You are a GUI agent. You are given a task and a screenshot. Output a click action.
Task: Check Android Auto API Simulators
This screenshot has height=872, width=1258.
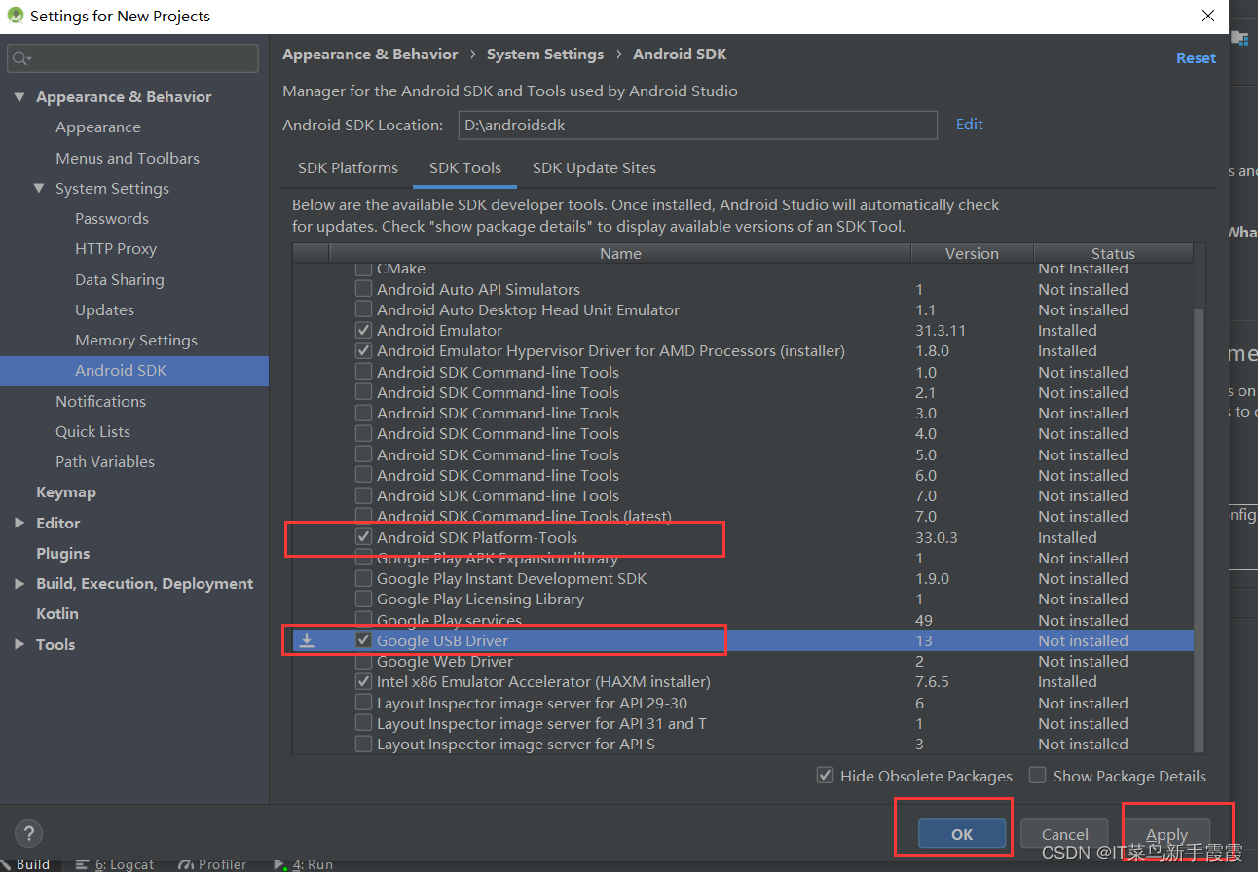363,289
